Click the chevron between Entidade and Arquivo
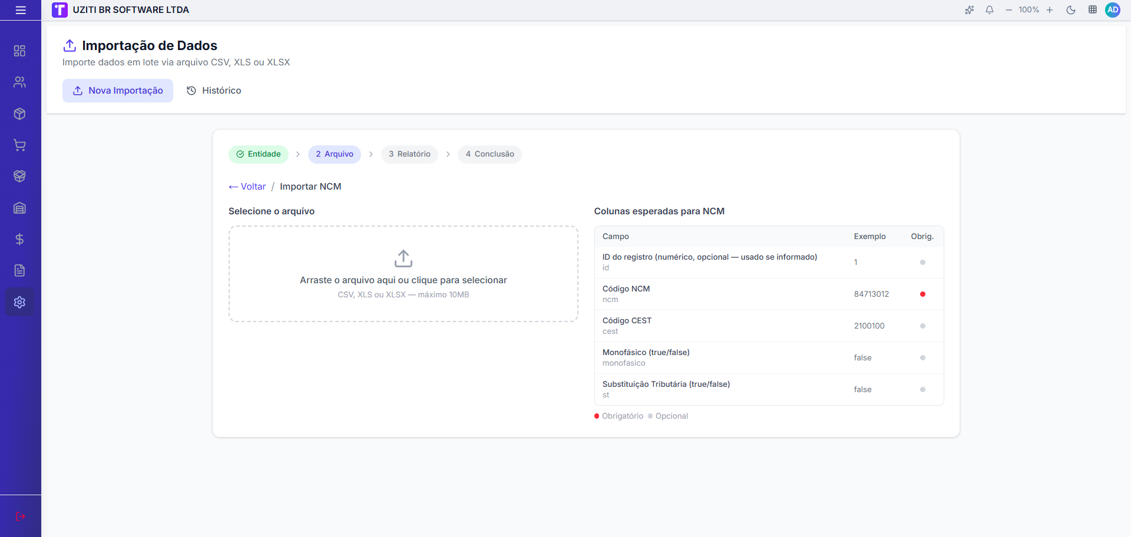1131x537 pixels. (298, 154)
